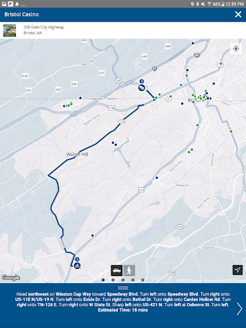246x328 pixels.
Task: Tap the route 2558 road shield
Action: tap(180, 227)
